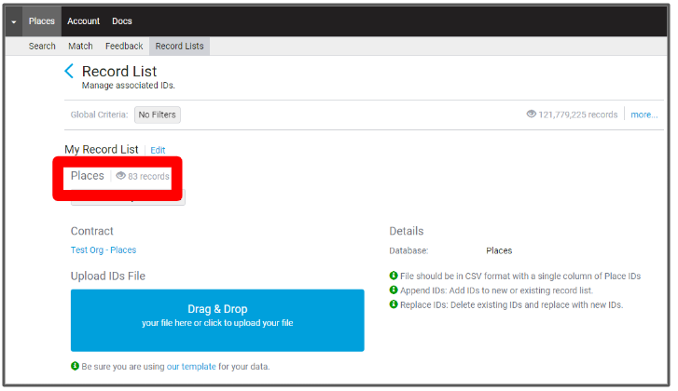Click the eye icon beside 83 records

(120, 176)
